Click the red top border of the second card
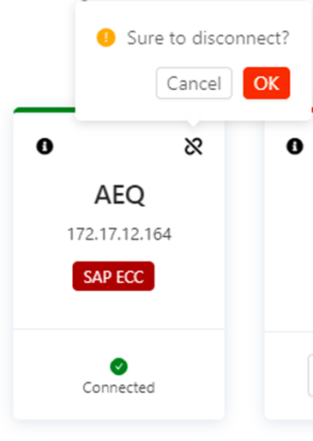 [312, 110]
